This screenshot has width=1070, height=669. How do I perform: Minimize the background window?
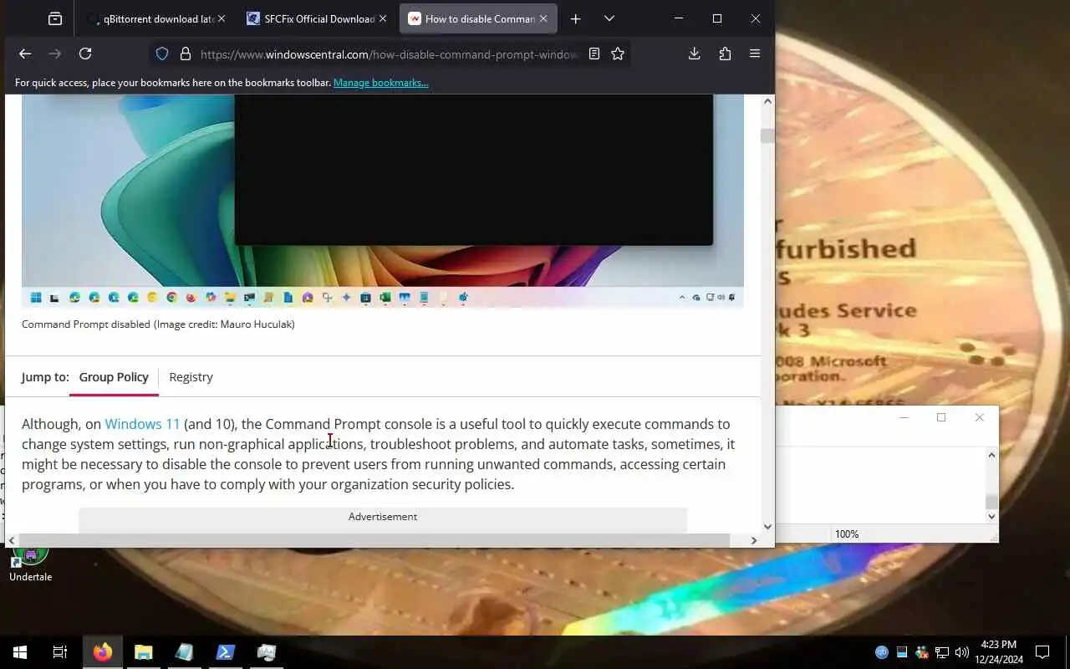(x=903, y=417)
